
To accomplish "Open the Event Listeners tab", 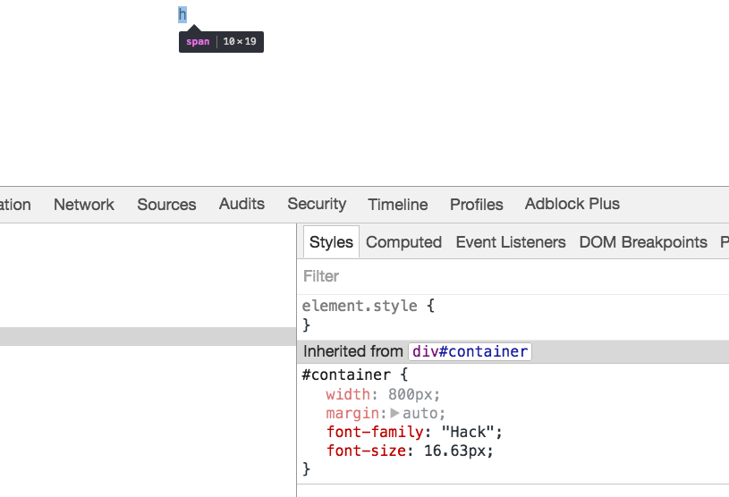I will pyautogui.click(x=511, y=242).
